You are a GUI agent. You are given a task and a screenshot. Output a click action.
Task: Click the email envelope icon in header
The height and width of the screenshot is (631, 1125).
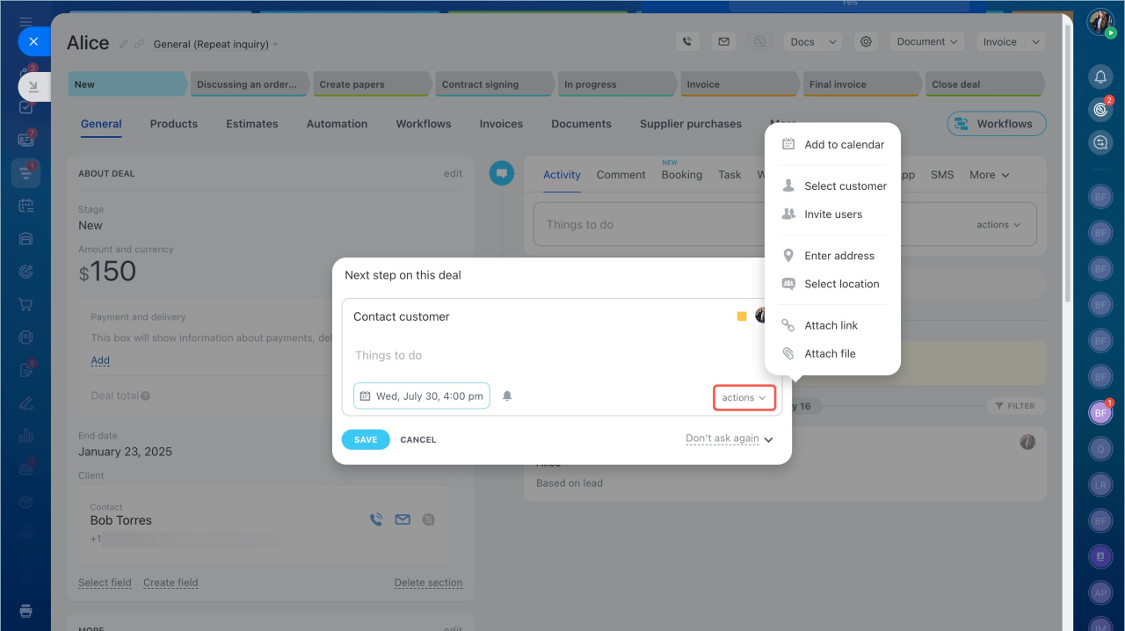pyautogui.click(x=723, y=41)
